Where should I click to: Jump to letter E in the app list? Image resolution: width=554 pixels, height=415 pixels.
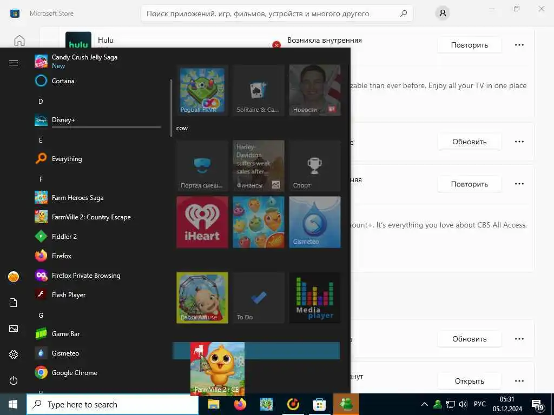pyautogui.click(x=41, y=140)
